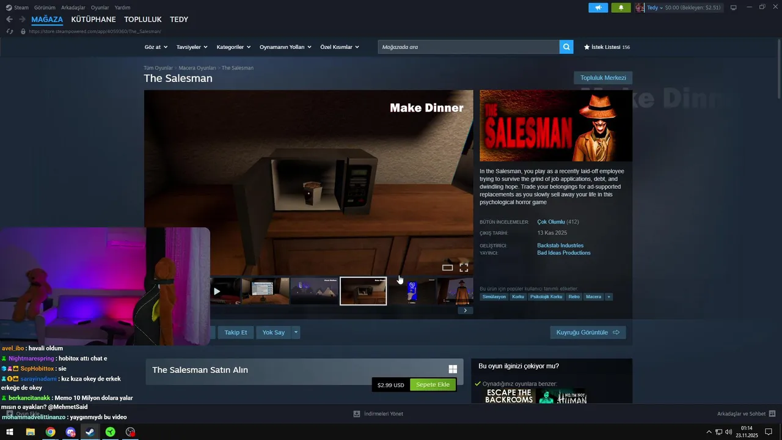Click the magnifier search button in store search

566,47
